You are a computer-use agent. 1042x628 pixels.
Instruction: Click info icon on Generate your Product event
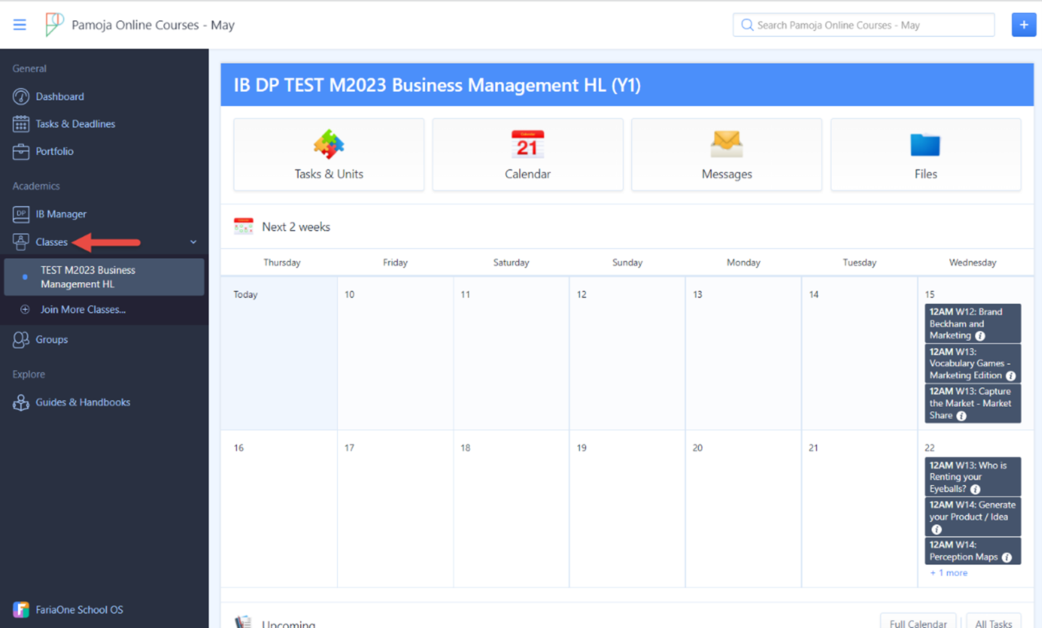click(x=936, y=529)
